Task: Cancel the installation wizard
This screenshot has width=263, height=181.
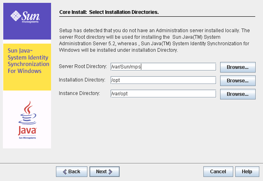Action: click(218, 172)
